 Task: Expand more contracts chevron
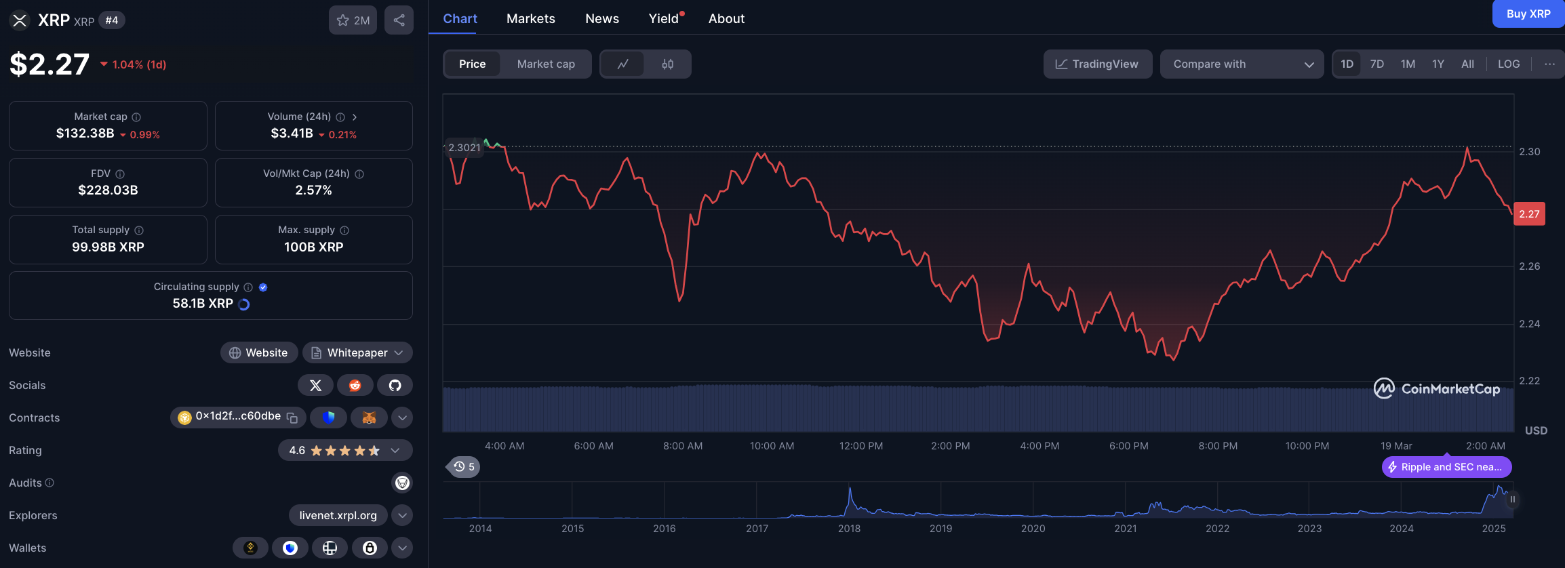tap(402, 418)
